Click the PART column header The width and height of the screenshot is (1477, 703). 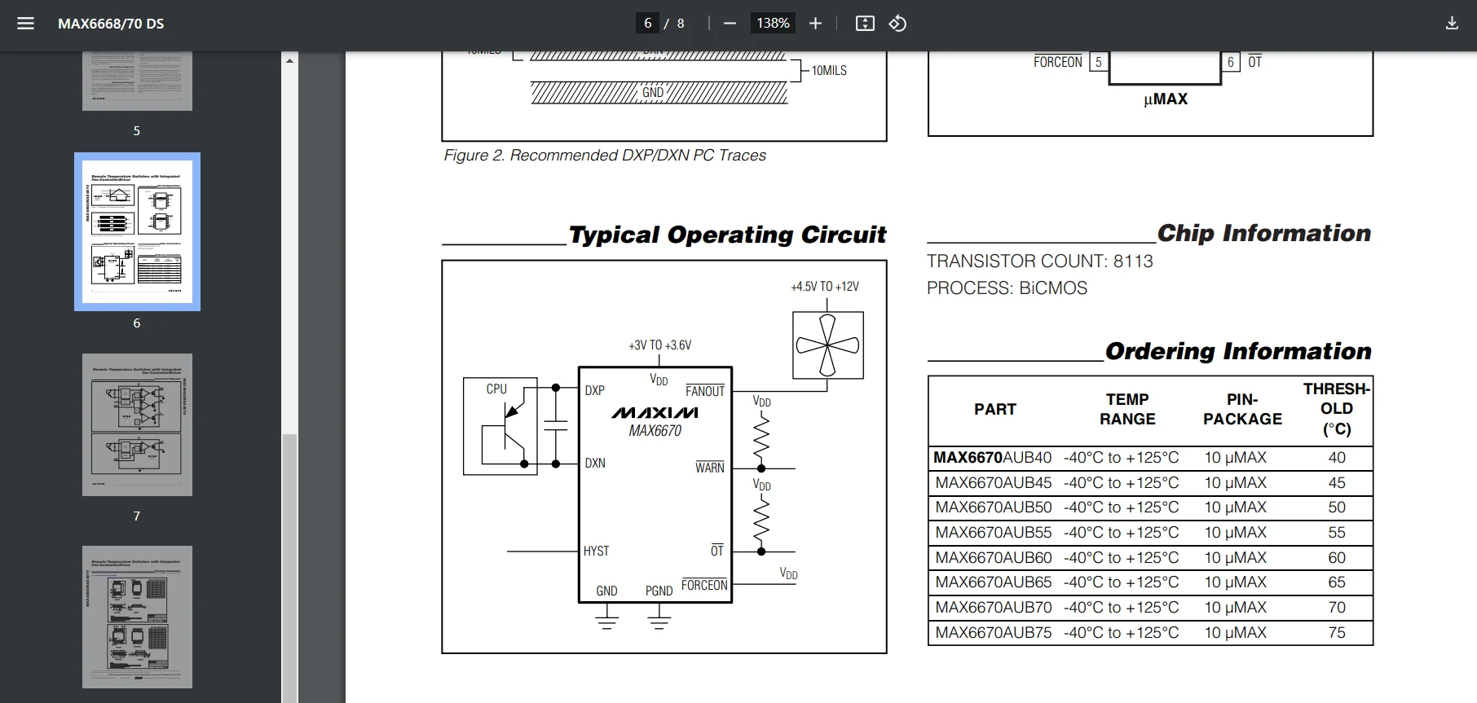click(x=995, y=409)
